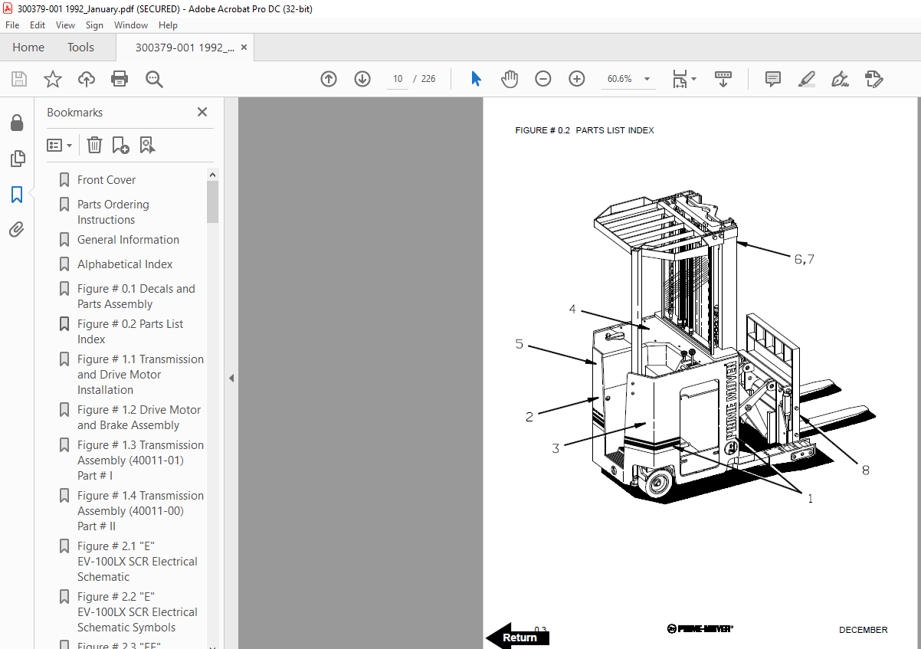Open security lock panel
Screen dimensions: 921x649
click(x=17, y=123)
